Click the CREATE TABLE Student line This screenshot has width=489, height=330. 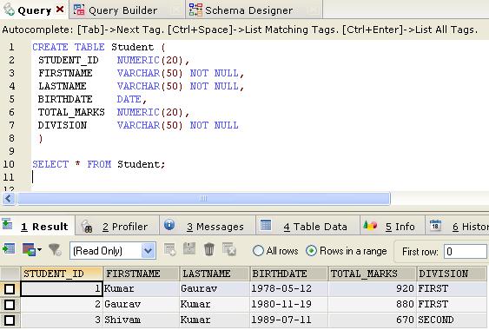click(98, 47)
